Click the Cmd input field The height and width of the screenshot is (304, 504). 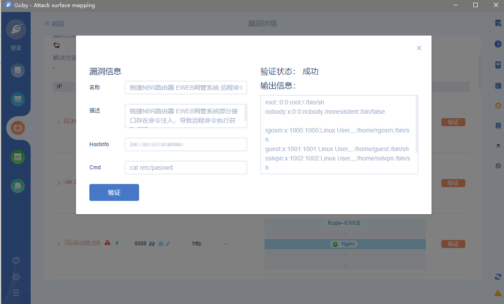click(186, 168)
